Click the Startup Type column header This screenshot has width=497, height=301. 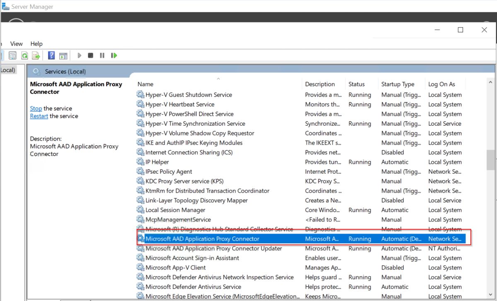398,84
